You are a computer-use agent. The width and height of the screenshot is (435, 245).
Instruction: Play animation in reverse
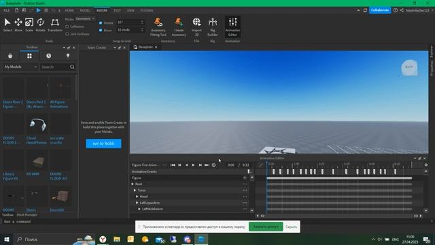[186, 165]
